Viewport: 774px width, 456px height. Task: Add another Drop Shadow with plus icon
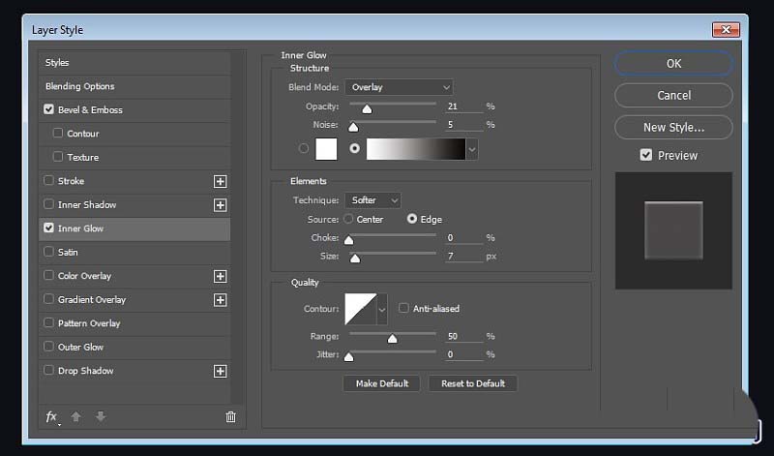(x=221, y=371)
